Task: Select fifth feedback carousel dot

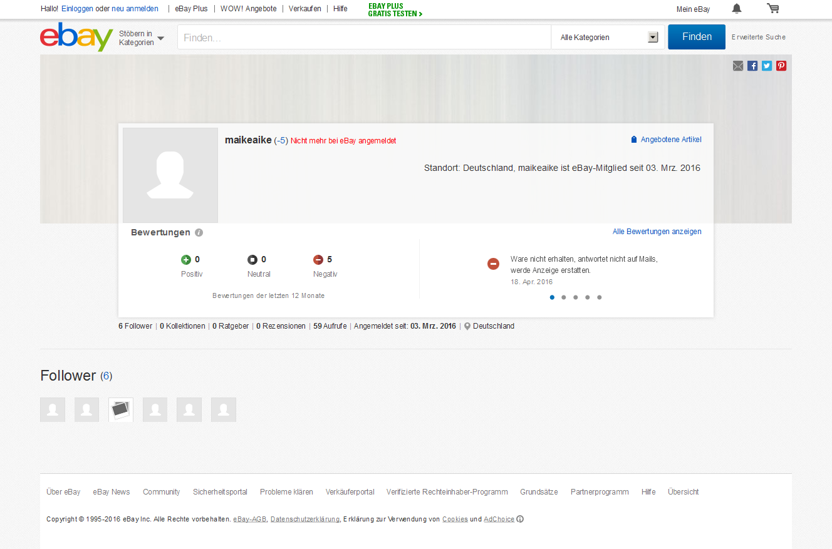Action: click(x=600, y=297)
